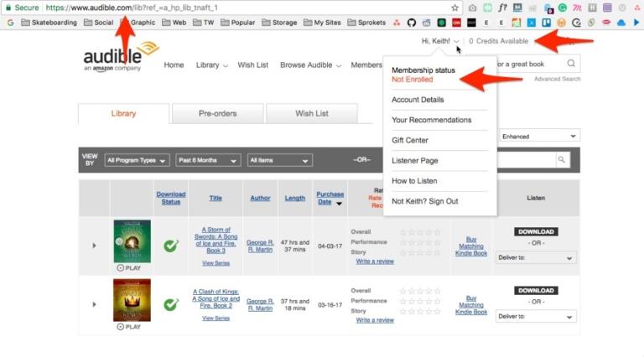Open the Google G bookmark
644x357 pixels.
(10, 23)
